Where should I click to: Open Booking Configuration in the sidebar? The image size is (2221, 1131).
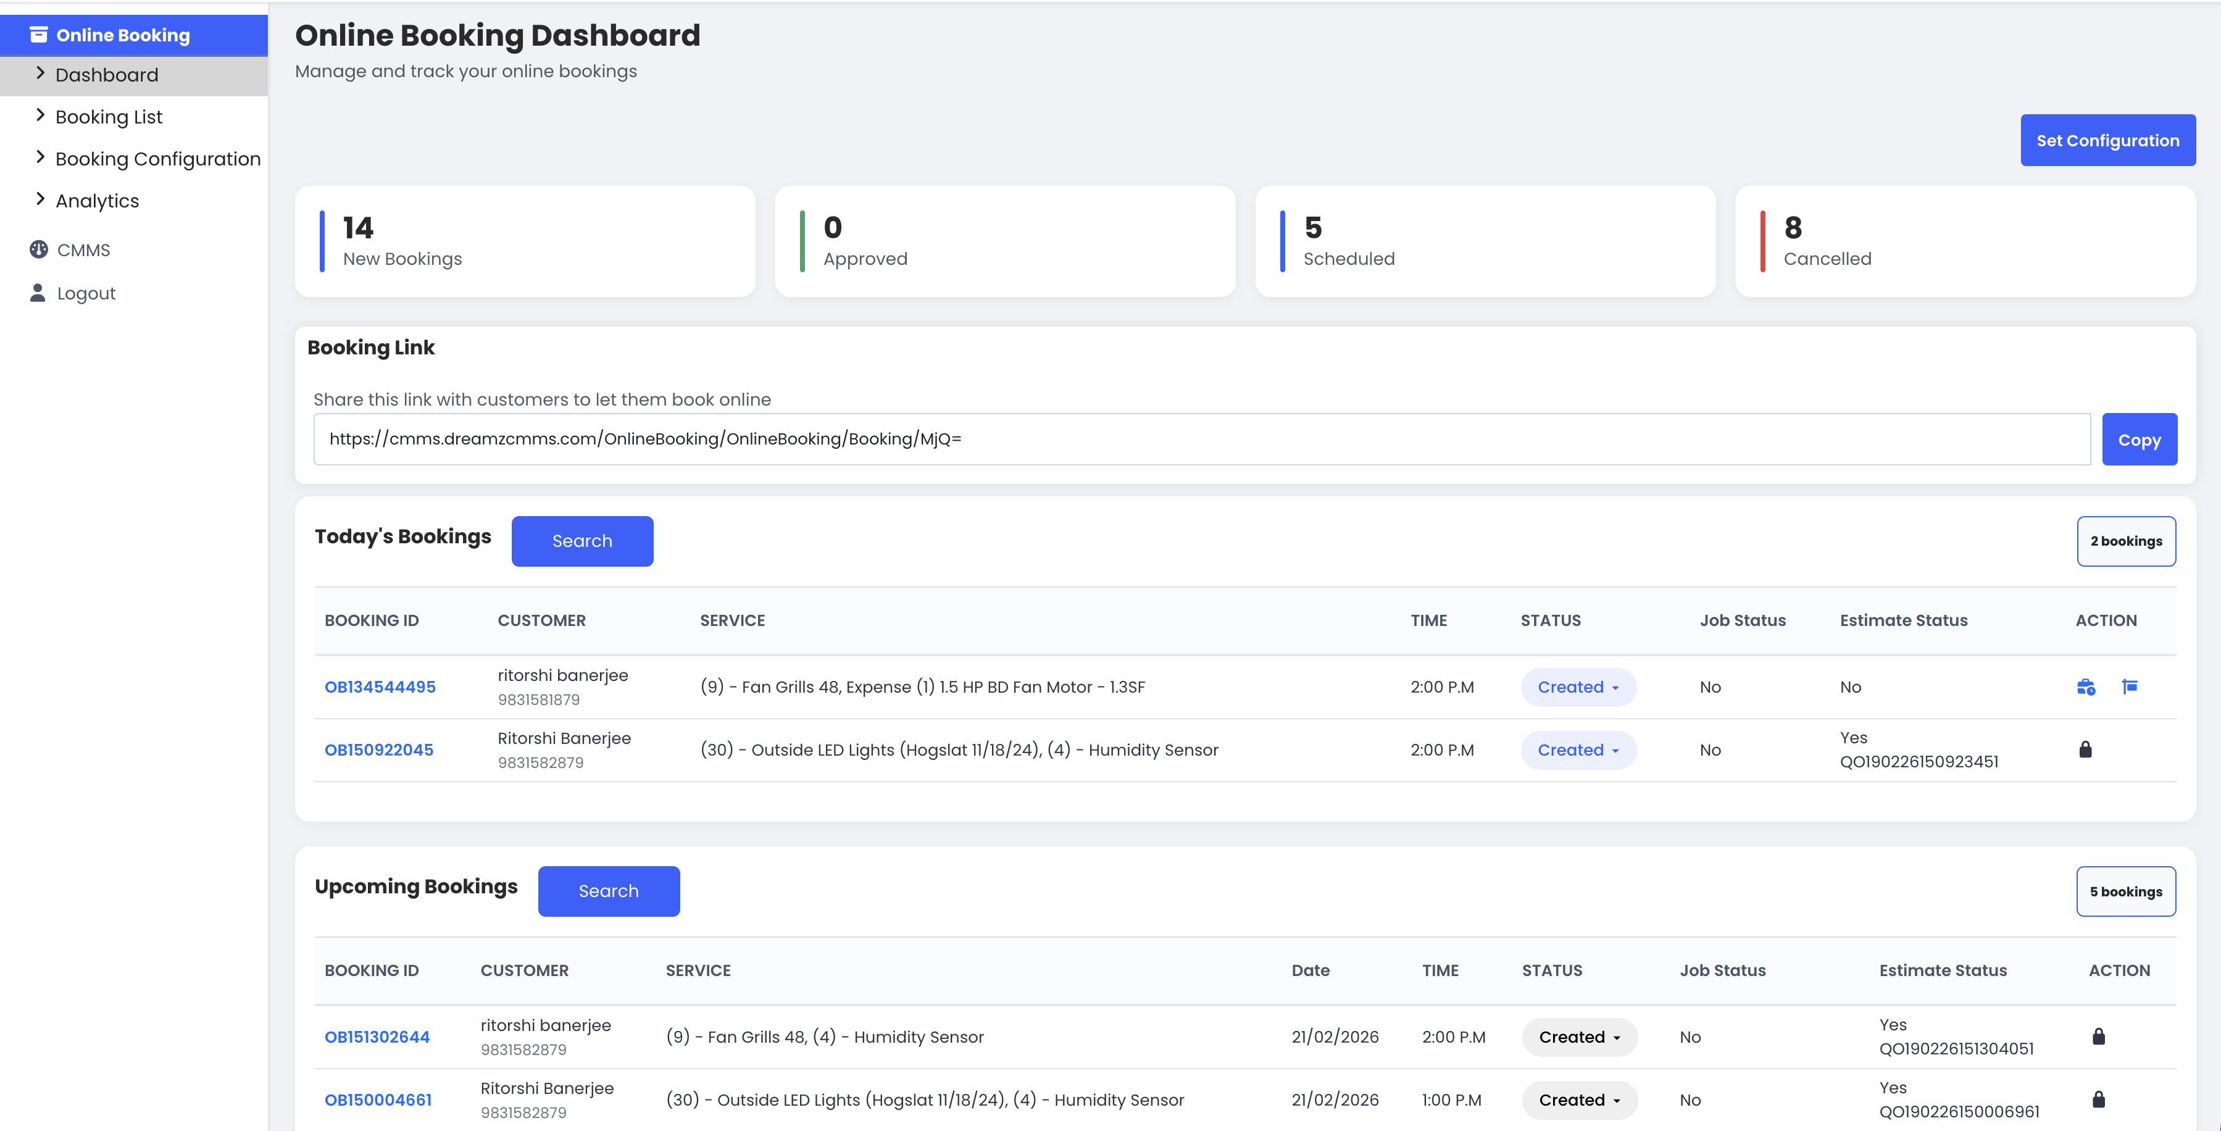click(158, 159)
